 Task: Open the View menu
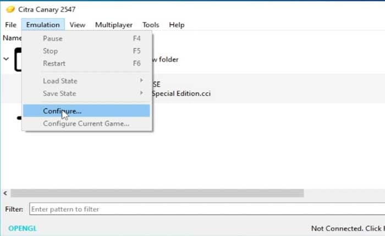[77, 25]
